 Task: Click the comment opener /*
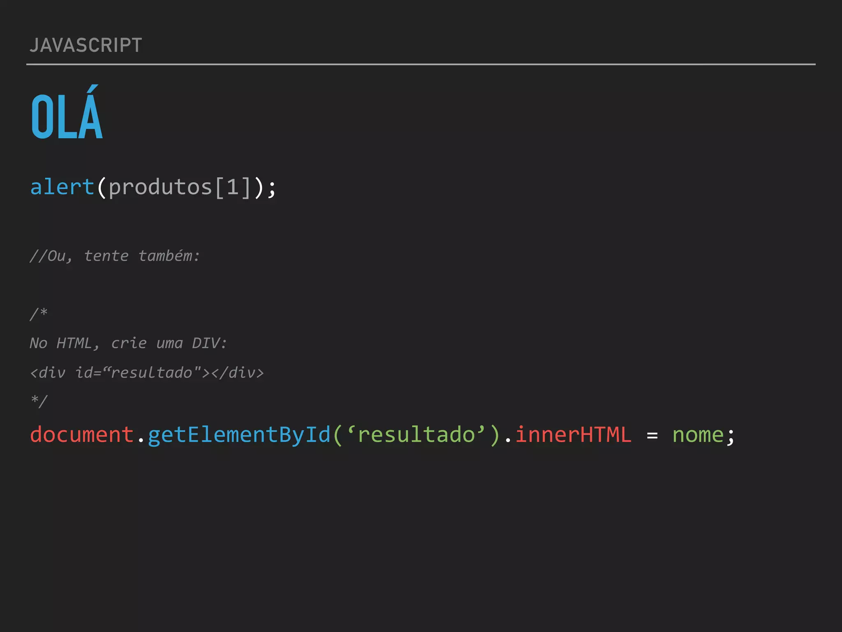click(39, 314)
